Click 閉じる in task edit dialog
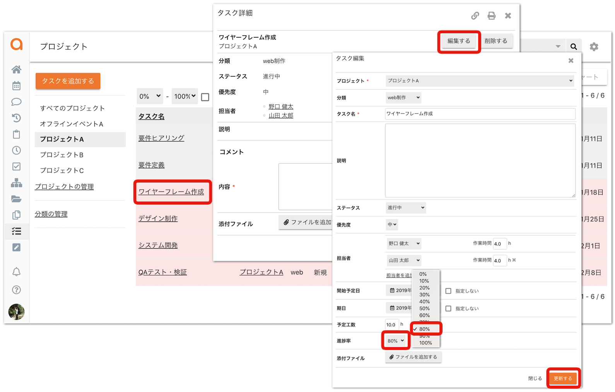Screen dimensions: 615x392 click(x=535, y=378)
